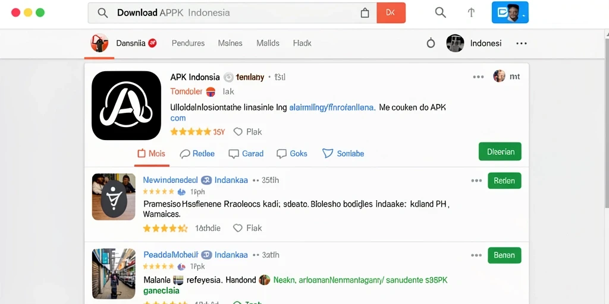This screenshot has height=304, width=609.
Task: Click the green Benen button
Action: pos(504,255)
